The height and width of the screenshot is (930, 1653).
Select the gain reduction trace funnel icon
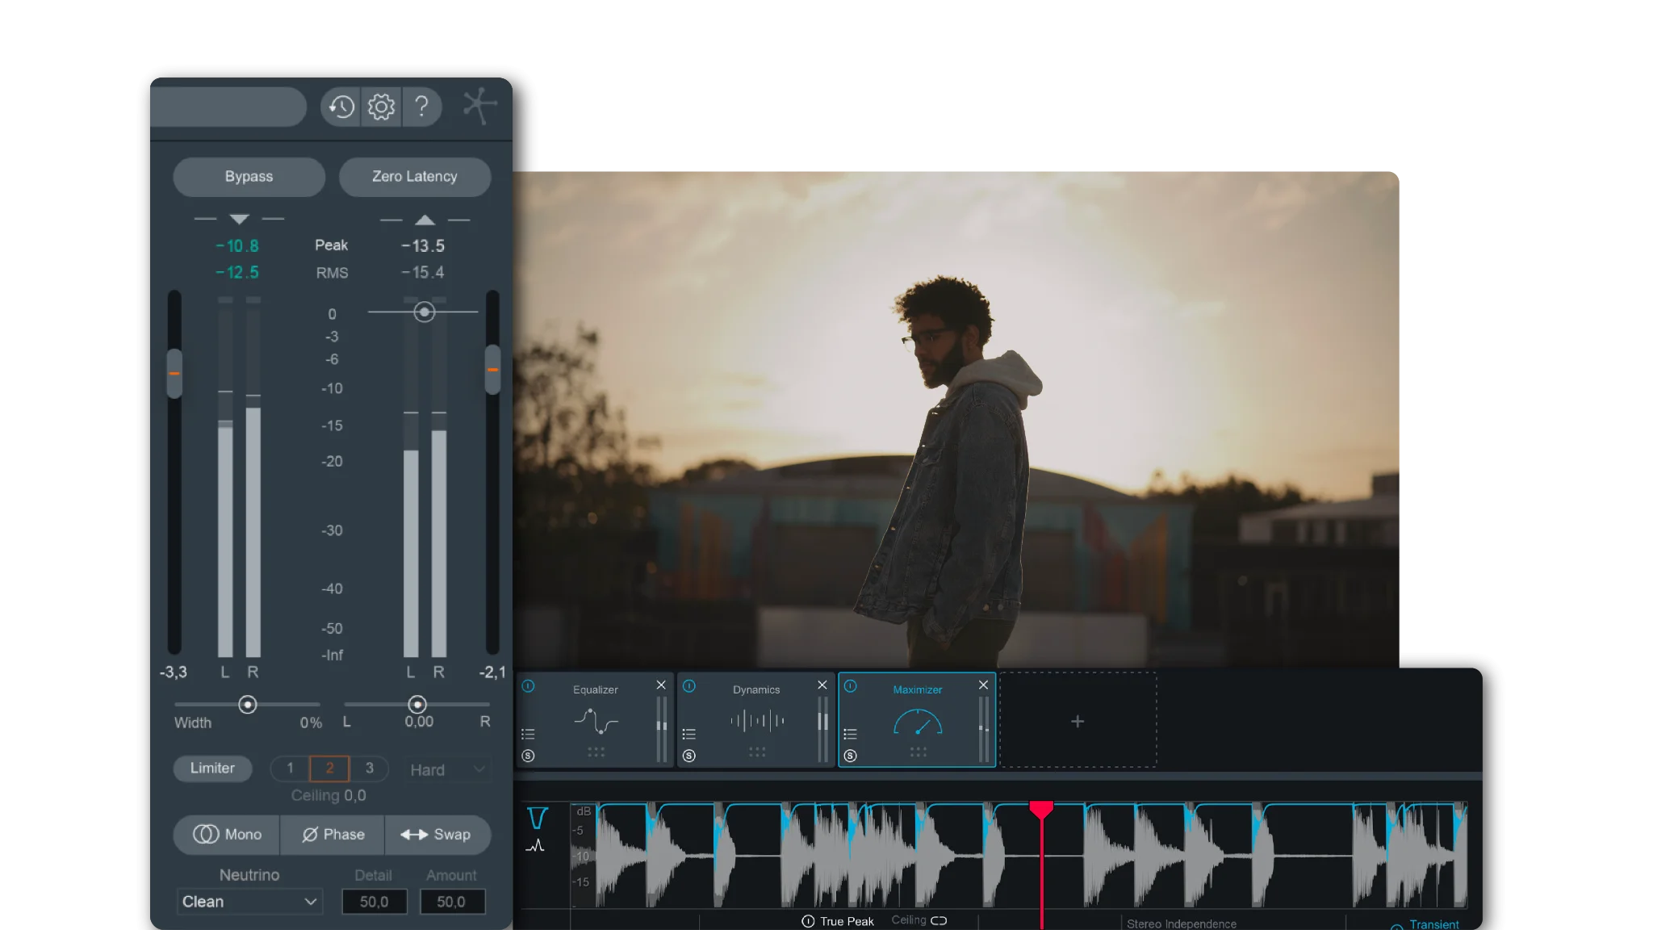(x=537, y=818)
